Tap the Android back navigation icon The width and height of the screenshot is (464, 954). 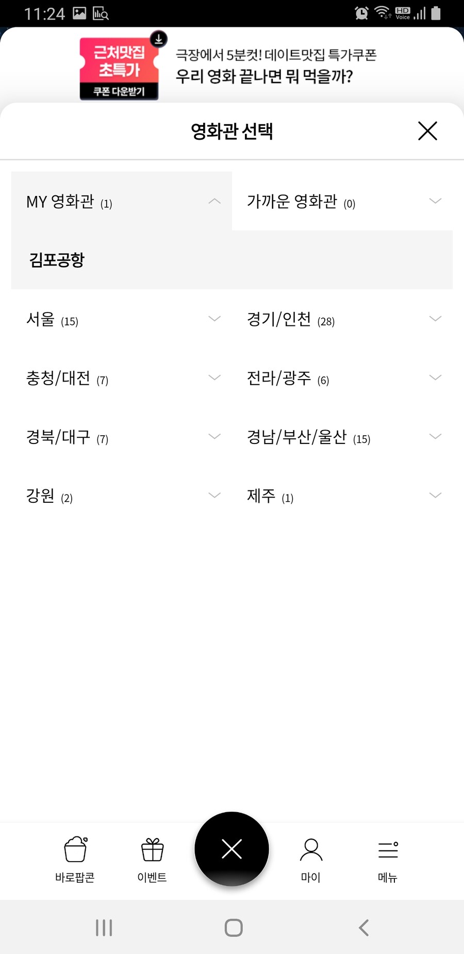tap(363, 928)
